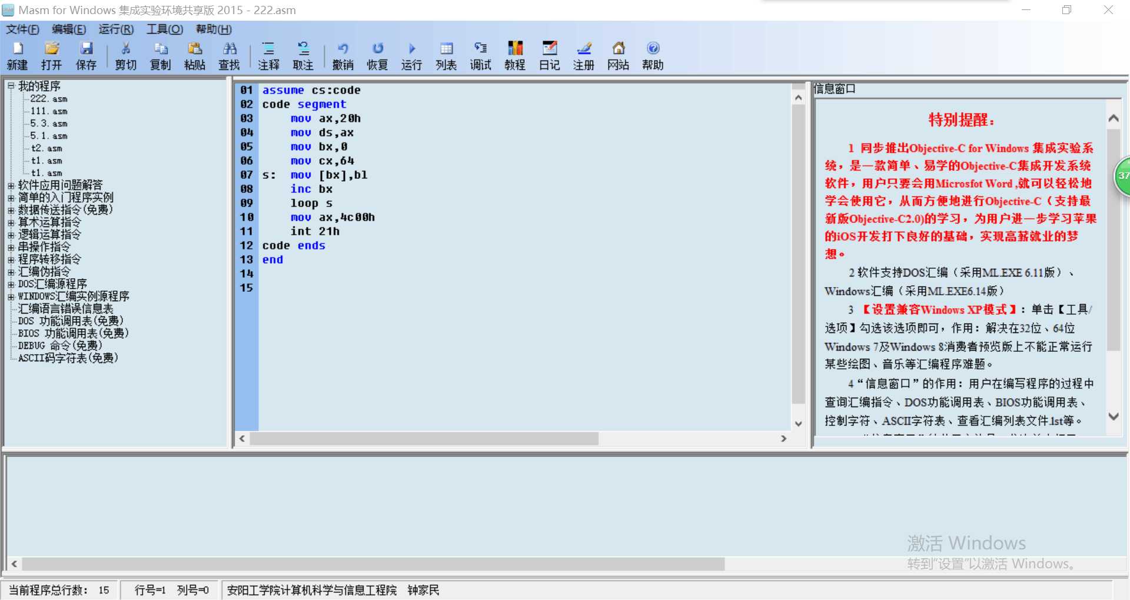Screen dimensions: 1130x600
Task: Click info window scrollbar up arrow
Action: [x=1114, y=118]
